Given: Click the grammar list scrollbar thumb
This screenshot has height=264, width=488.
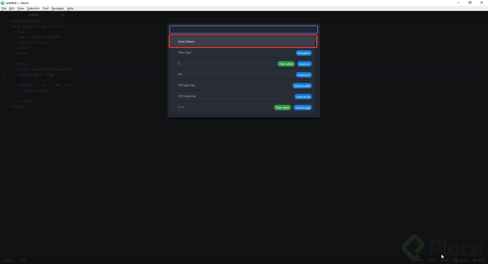Looking at the screenshot, I should 316,40.
